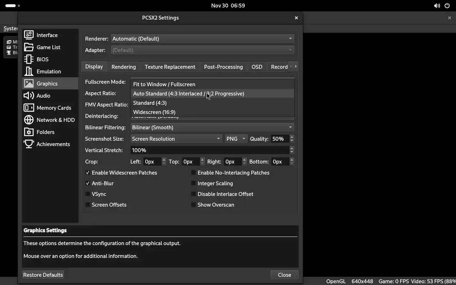The width and height of the screenshot is (456, 285).
Task: Toggle the Screen Offsets checkbox
Action: coord(88,204)
